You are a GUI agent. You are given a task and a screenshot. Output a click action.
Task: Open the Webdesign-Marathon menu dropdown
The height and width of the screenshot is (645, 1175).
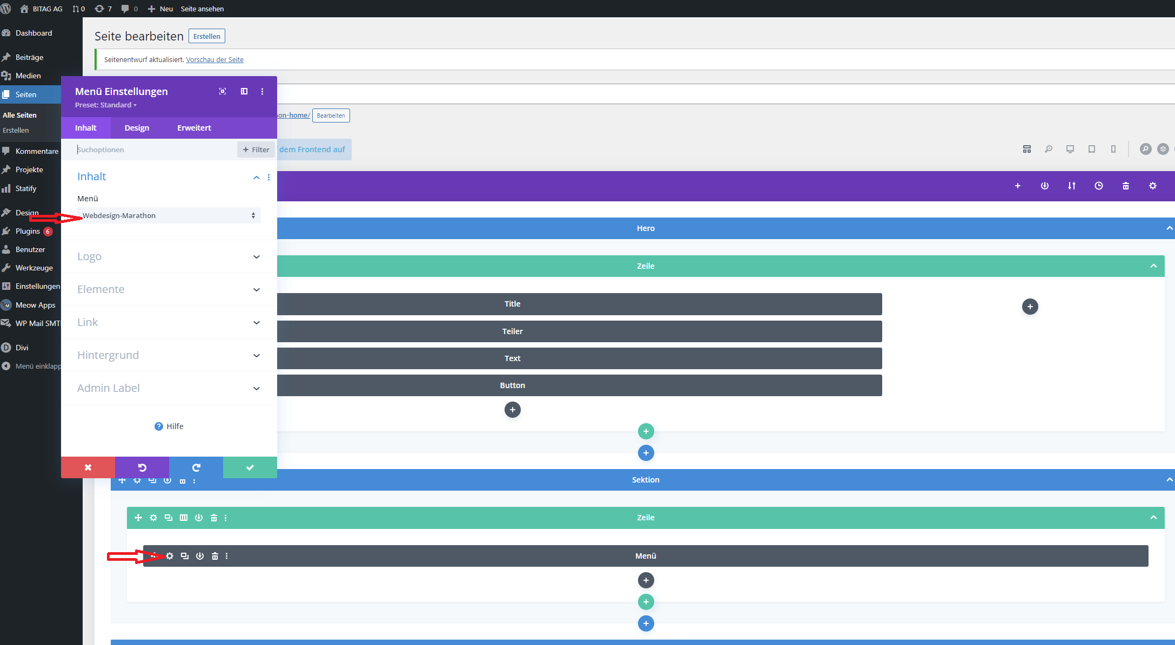click(169, 215)
